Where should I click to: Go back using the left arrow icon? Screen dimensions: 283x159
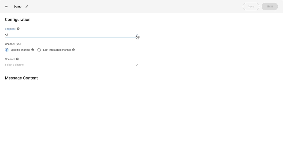6,7
